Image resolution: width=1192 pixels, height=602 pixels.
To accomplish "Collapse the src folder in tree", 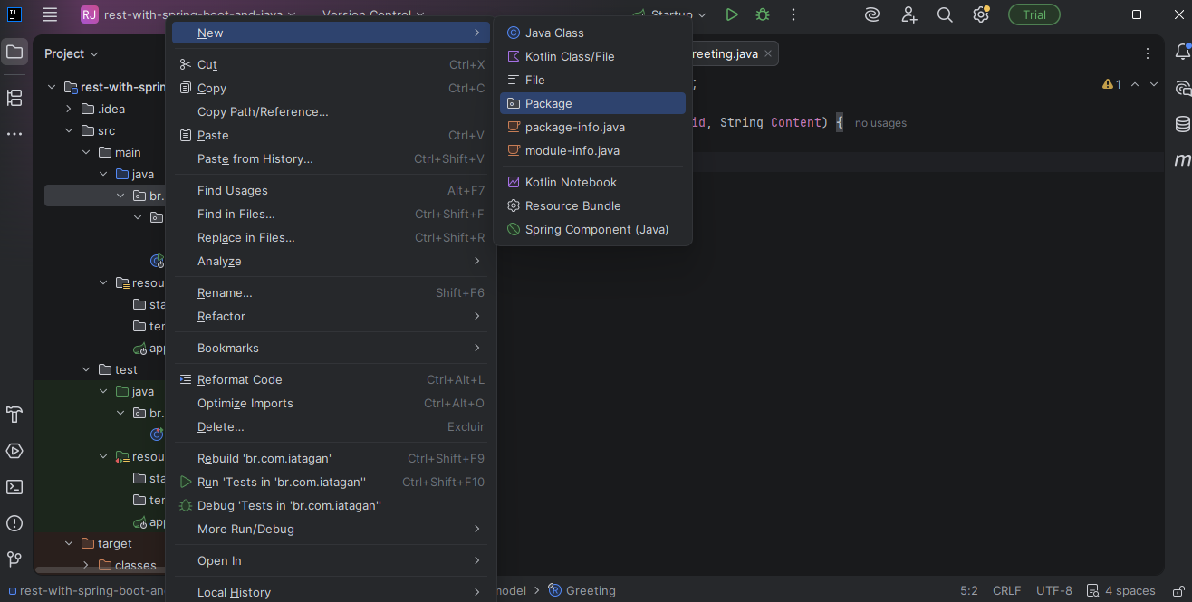I will point(69,131).
